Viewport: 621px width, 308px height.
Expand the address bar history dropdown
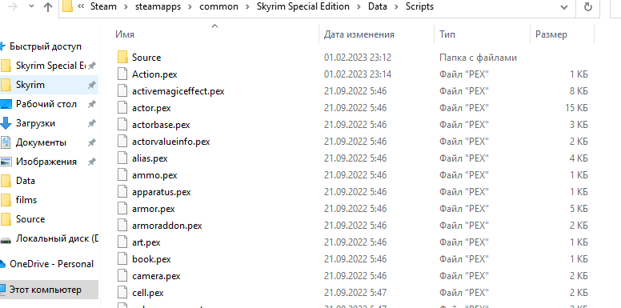[x=564, y=6]
